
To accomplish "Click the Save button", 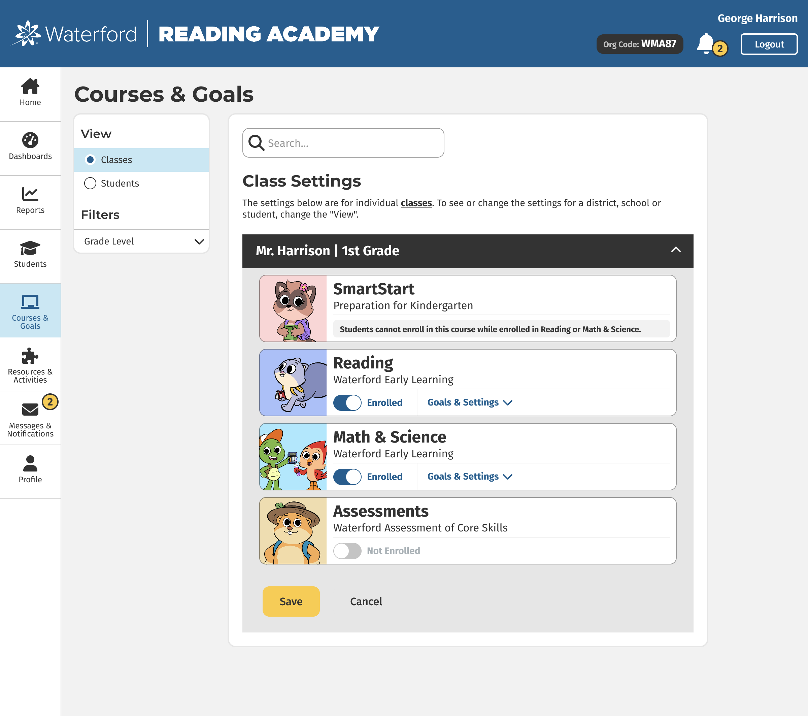I will pyautogui.click(x=291, y=601).
